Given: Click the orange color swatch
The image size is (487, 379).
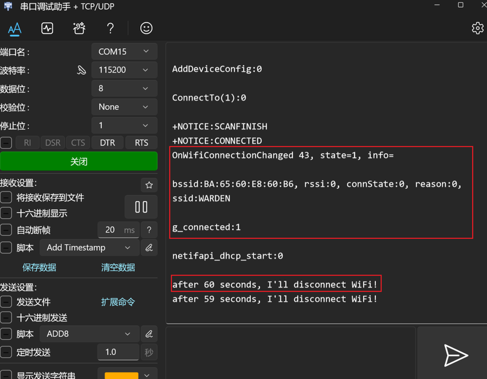Looking at the screenshot, I should click(121, 375).
